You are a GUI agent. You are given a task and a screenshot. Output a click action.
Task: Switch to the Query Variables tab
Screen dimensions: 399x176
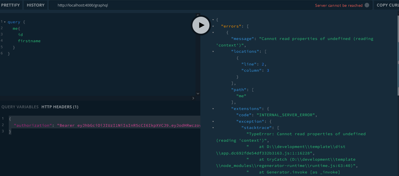20,107
